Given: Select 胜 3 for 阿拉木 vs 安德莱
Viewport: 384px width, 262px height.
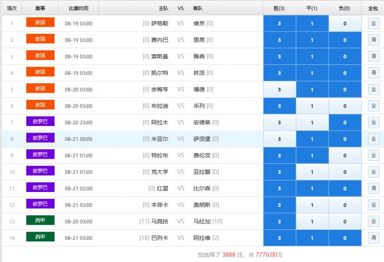Looking at the screenshot, I should (x=279, y=122).
